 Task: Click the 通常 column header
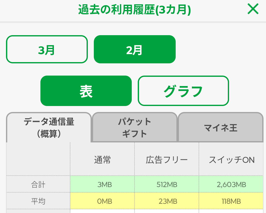[102, 160]
